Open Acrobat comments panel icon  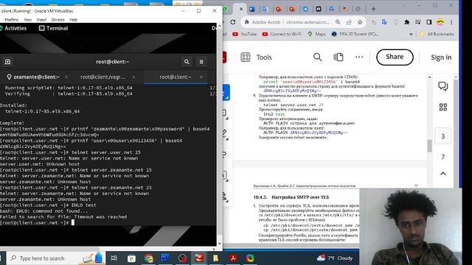(x=442, y=86)
